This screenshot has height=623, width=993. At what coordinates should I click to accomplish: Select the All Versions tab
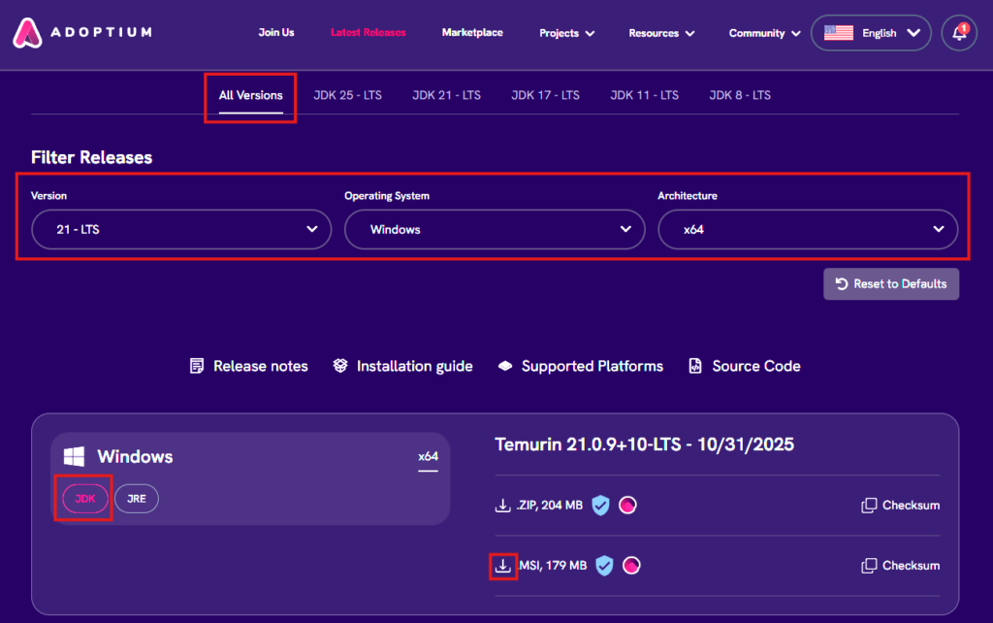tap(250, 95)
